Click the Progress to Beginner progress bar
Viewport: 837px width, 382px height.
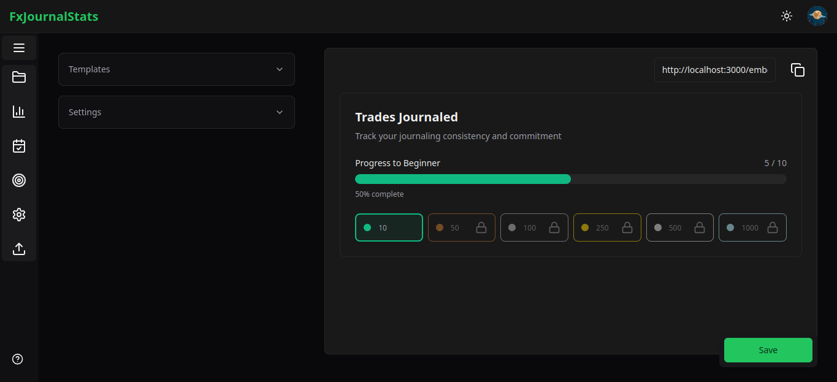pos(570,179)
